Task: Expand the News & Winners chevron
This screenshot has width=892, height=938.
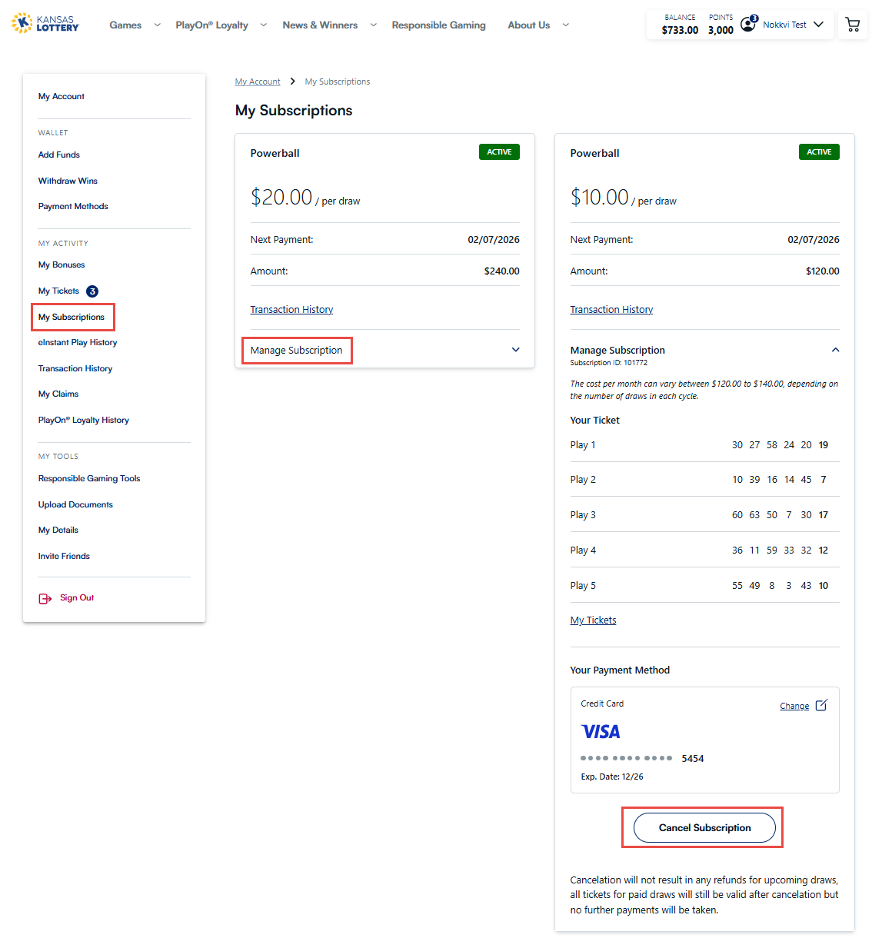Action: [374, 25]
